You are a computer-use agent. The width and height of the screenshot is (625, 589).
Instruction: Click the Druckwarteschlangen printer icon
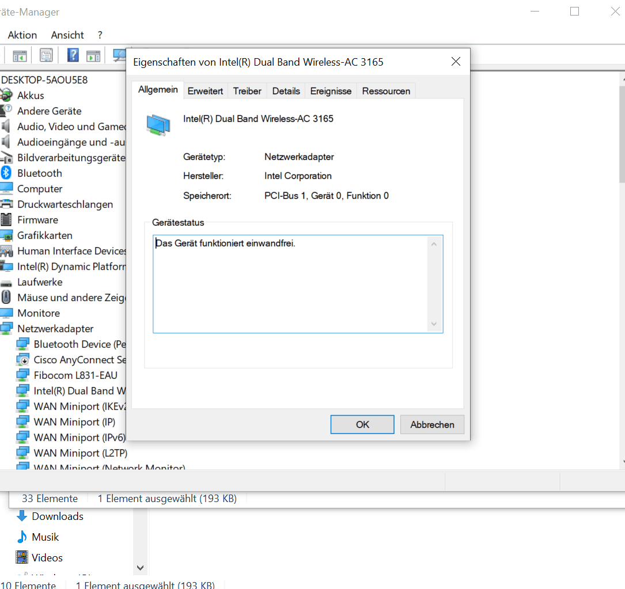tap(6, 204)
